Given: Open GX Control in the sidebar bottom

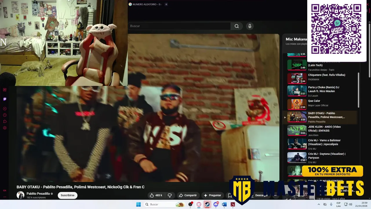Looking at the screenshot, I should coord(5,190).
